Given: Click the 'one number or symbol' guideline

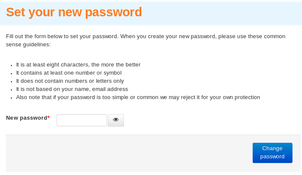Looking at the screenshot, I should tap(69, 73).
